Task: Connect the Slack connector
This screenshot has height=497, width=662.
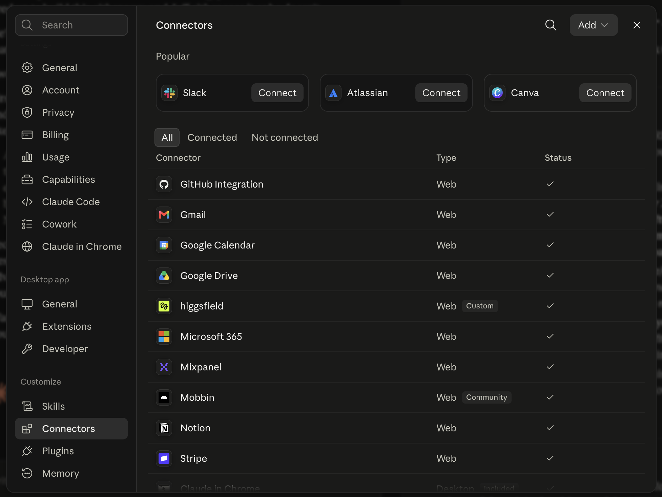Action: [277, 93]
